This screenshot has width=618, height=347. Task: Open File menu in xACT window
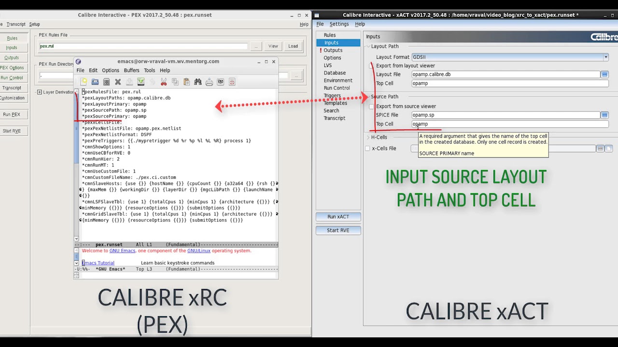coord(320,24)
